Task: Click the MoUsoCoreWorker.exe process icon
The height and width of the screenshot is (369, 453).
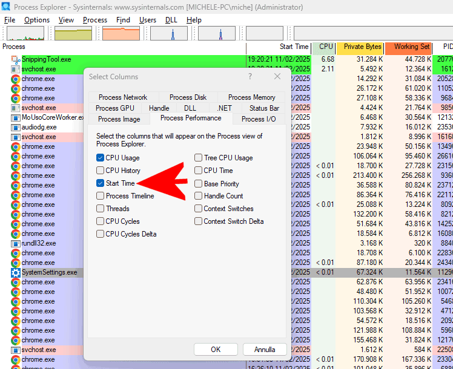Action: click(16, 118)
